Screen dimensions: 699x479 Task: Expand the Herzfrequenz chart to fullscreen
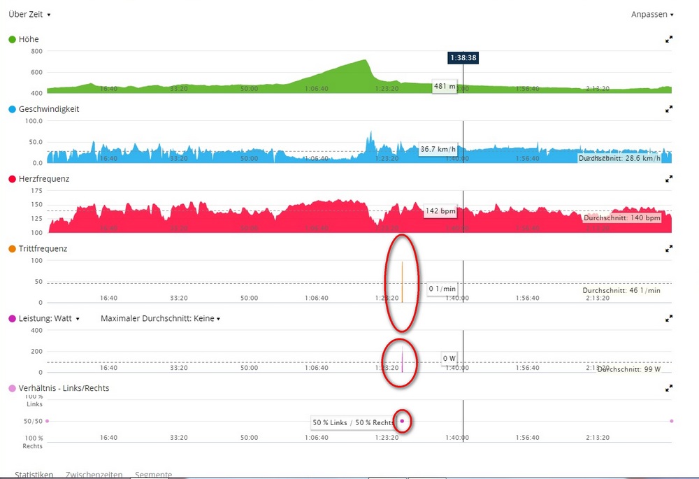click(x=669, y=179)
